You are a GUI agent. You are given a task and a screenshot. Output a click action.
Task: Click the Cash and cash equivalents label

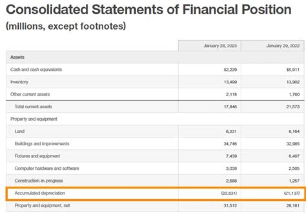pyautogui.click(x=36, y=69)
